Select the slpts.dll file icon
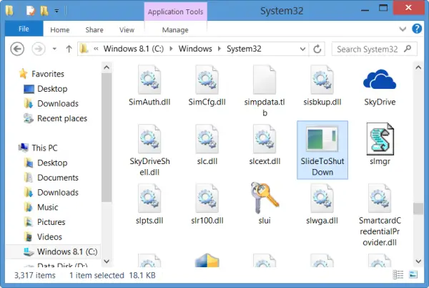This screenshot has height=288, width=429. [x=149, y=198]
